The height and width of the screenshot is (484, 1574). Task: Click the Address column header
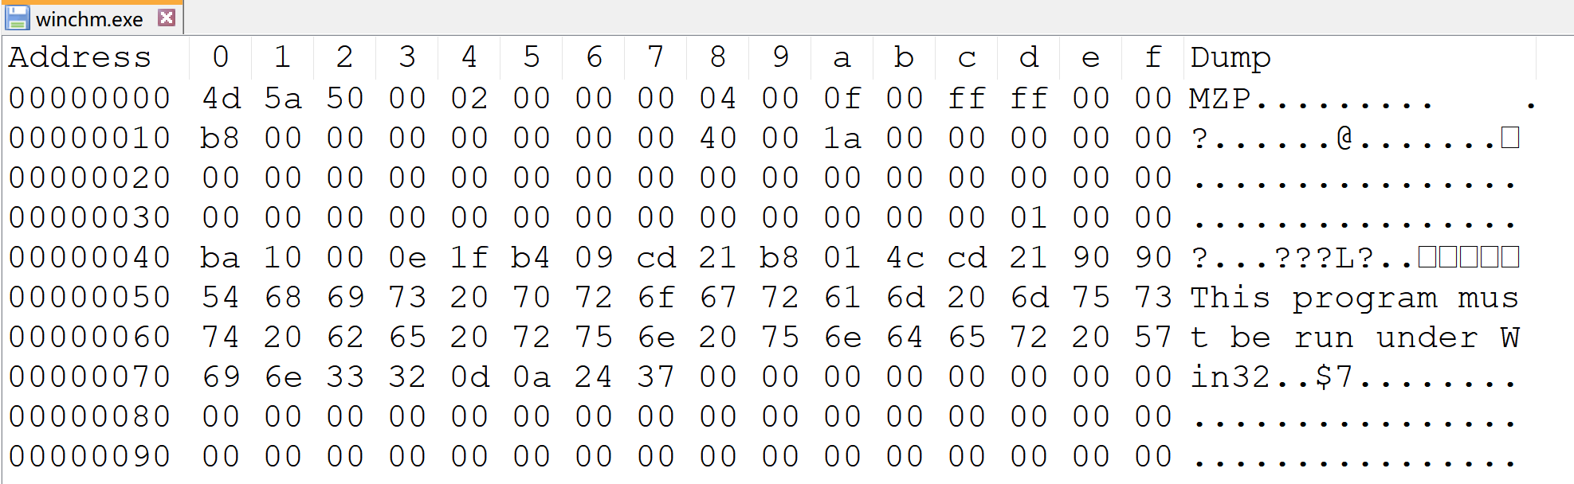[80, 57]
